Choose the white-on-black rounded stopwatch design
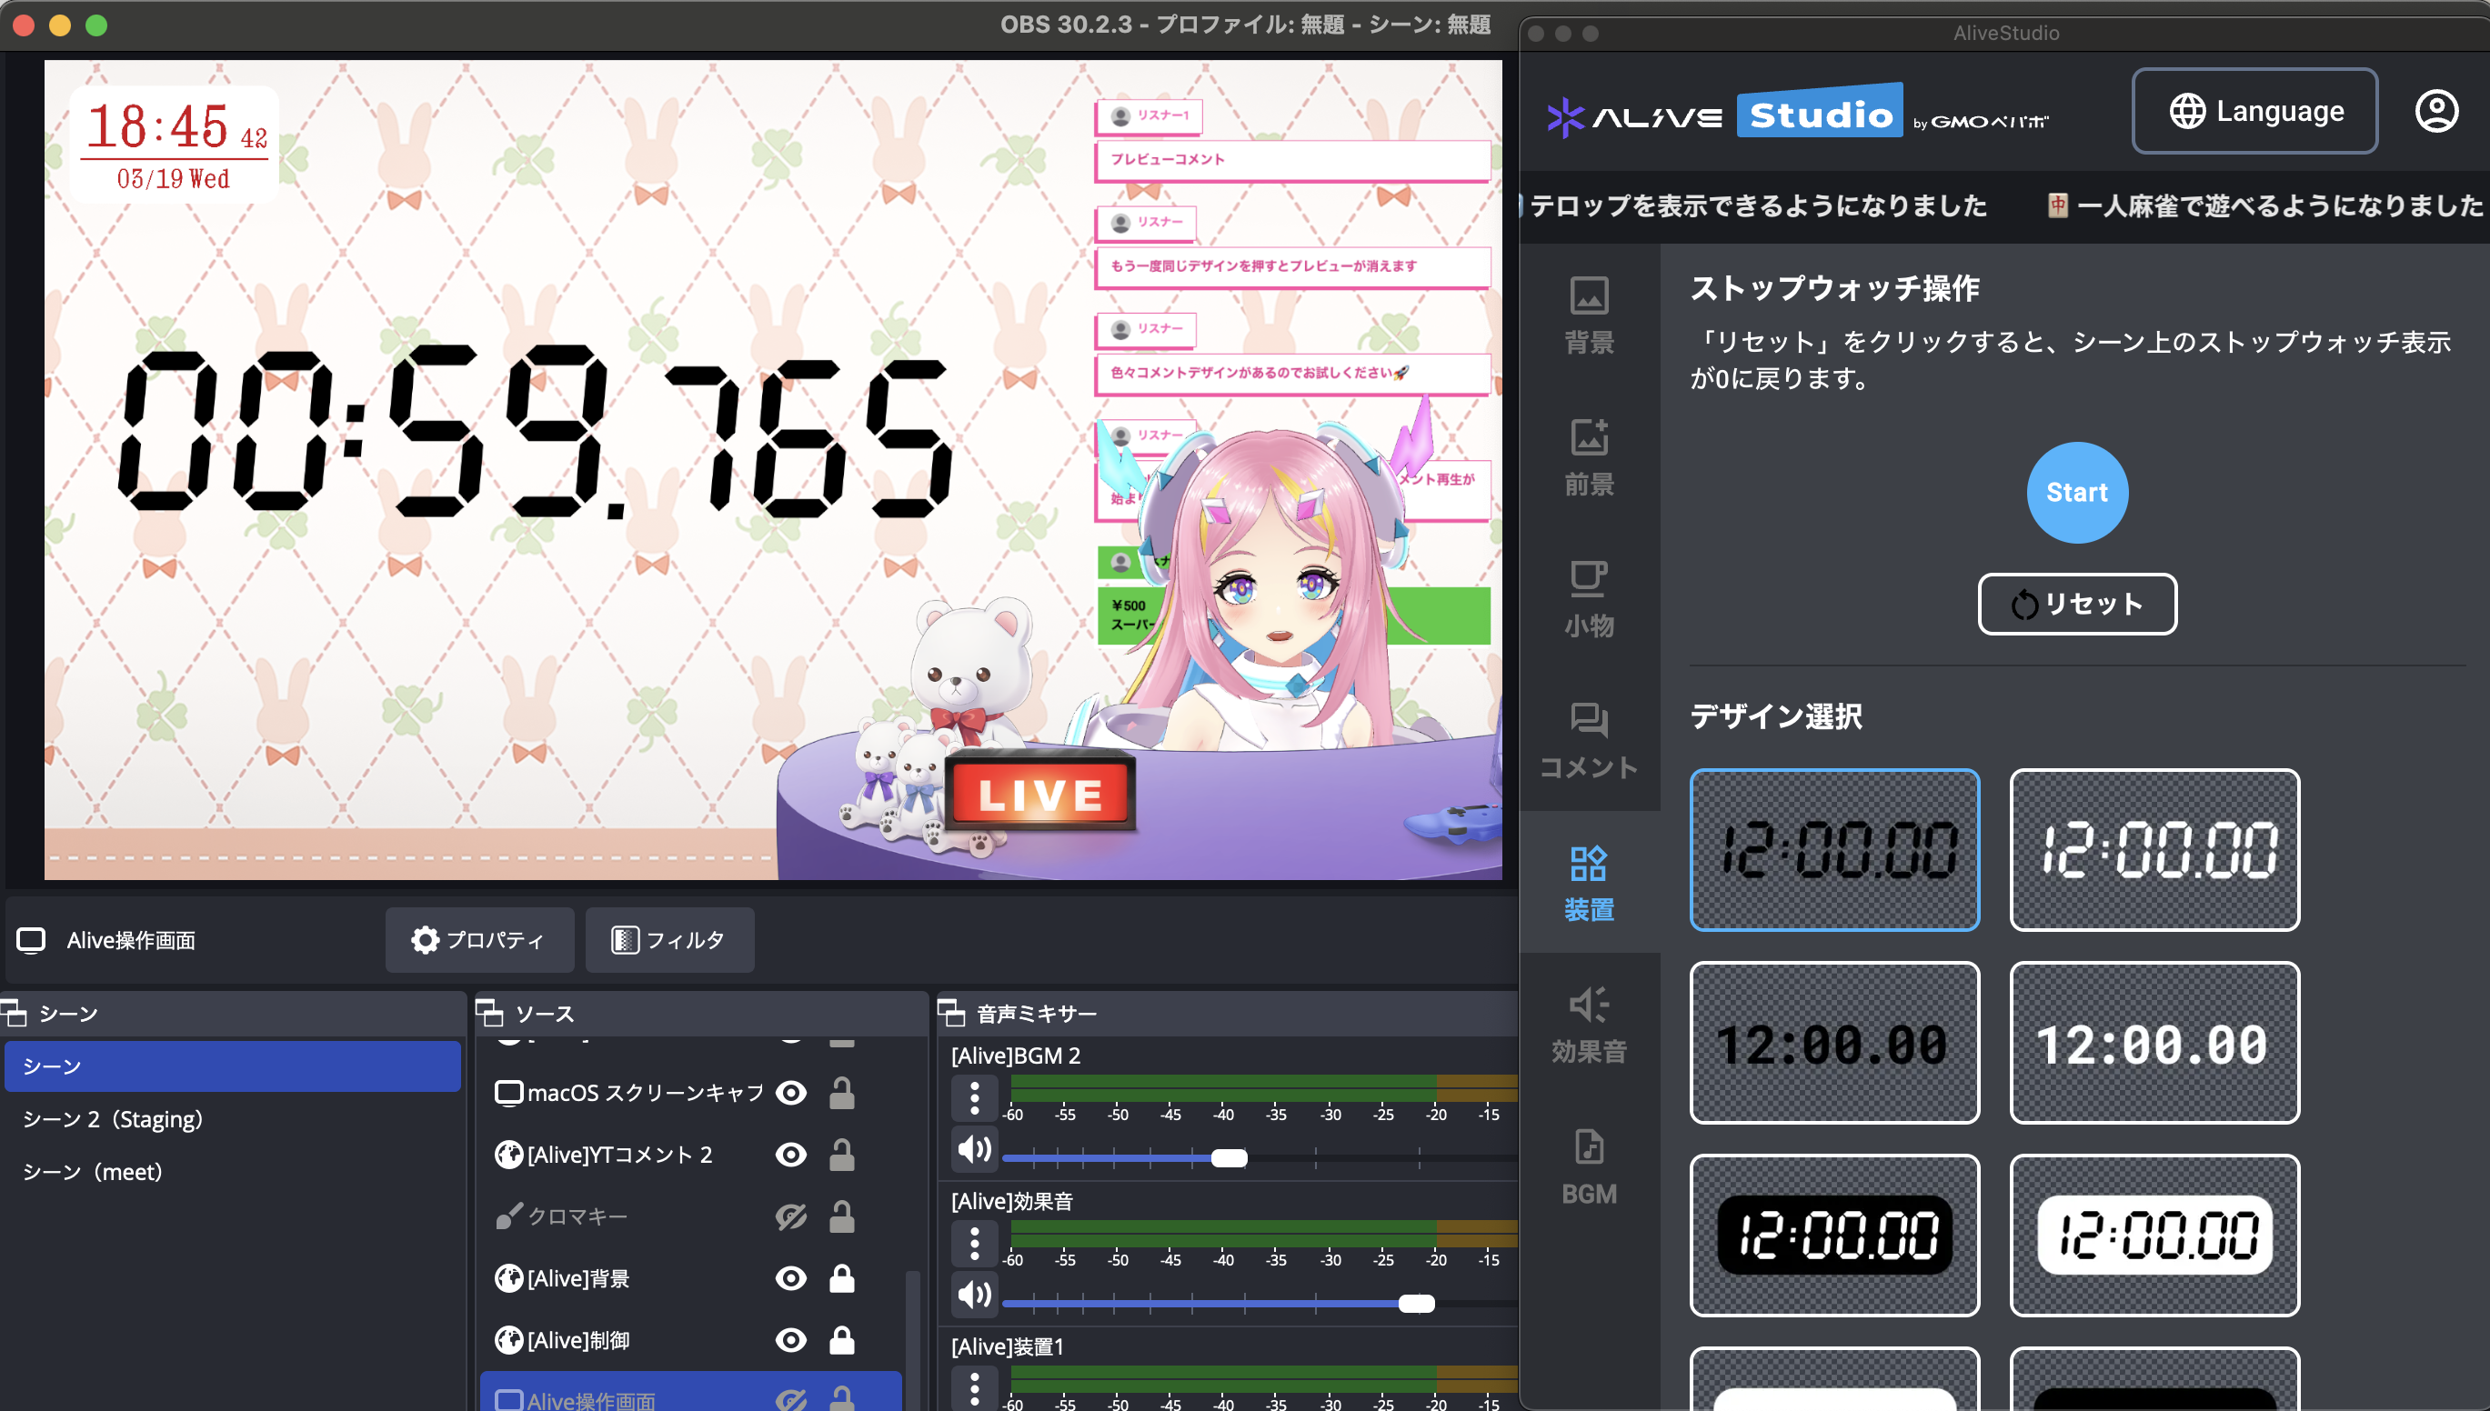Screen dimensions: 2490x1411 1833,1235
